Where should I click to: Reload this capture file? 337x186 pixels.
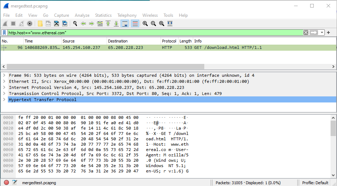64,24
